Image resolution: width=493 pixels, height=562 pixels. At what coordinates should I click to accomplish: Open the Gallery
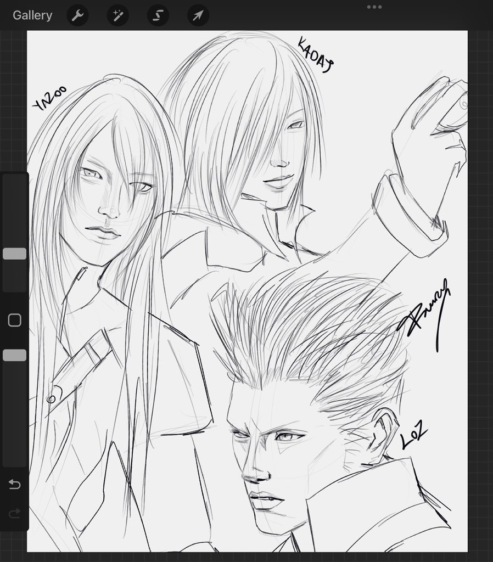point(32,15)
